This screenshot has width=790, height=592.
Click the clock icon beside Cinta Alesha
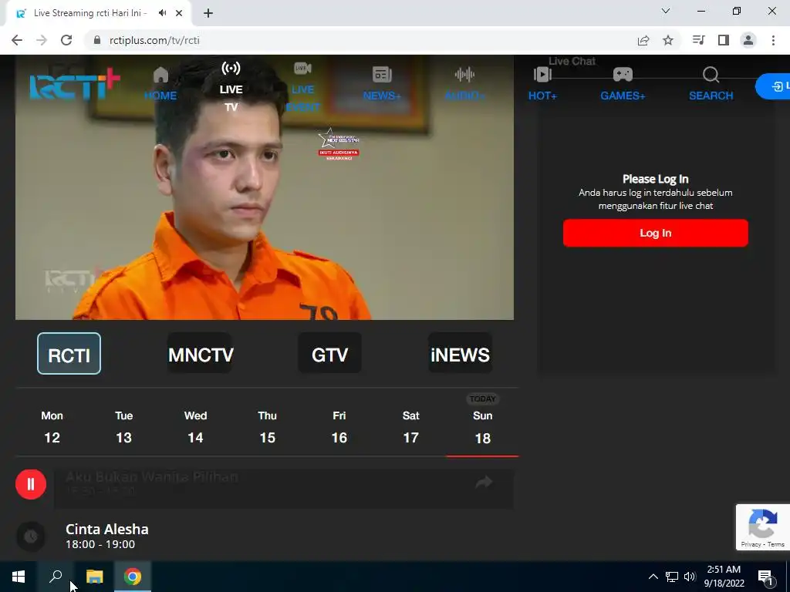click(x=31, y=536)
